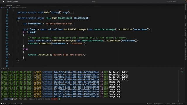The width and height of the screenshot is (187, 105).
Task: Open the Toolbox pad from right sidebar
Action: [x=186, y=15]
